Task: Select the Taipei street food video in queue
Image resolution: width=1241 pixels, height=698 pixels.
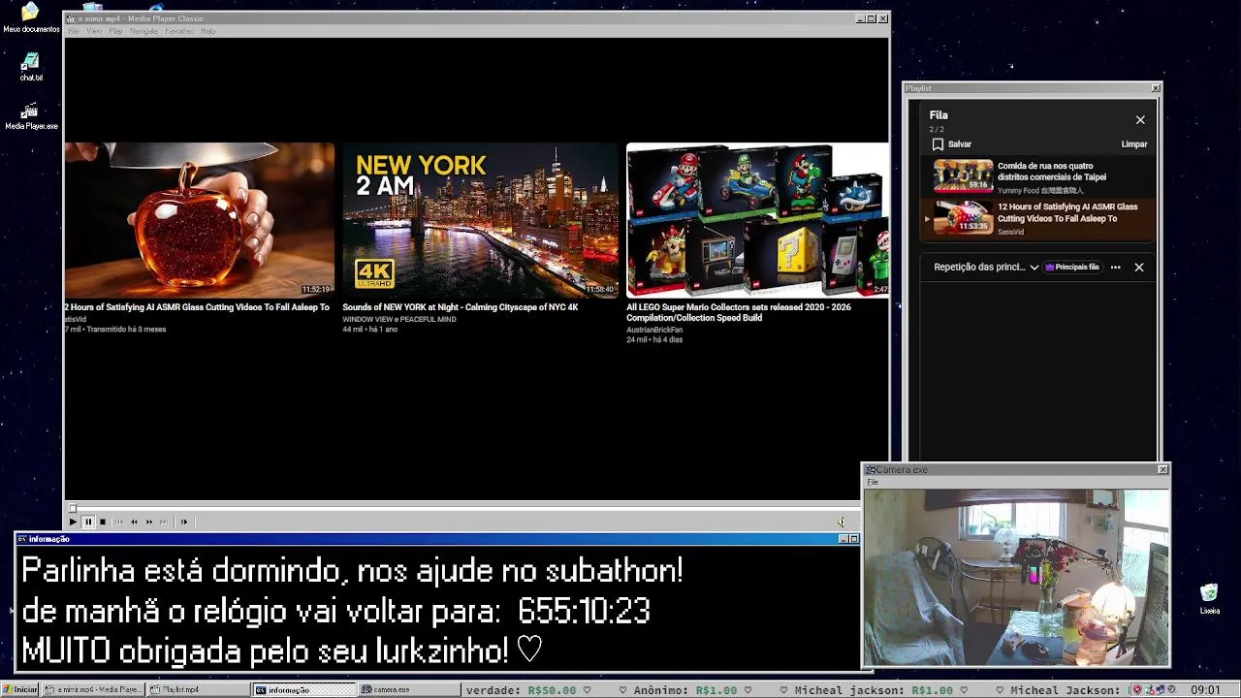Action: [x=1037, y=177]
